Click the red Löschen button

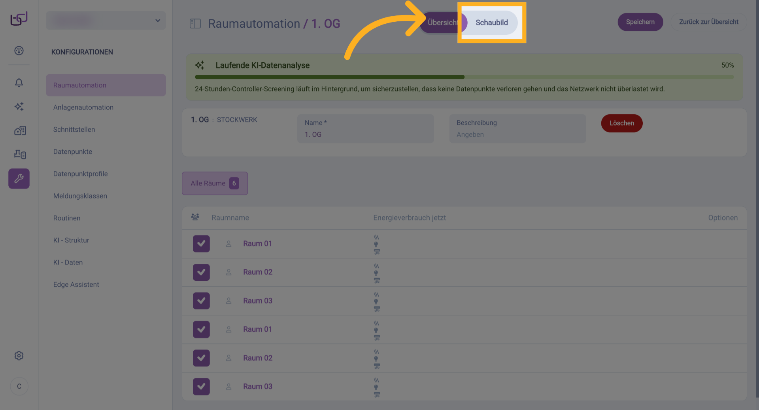coord(621,123)
